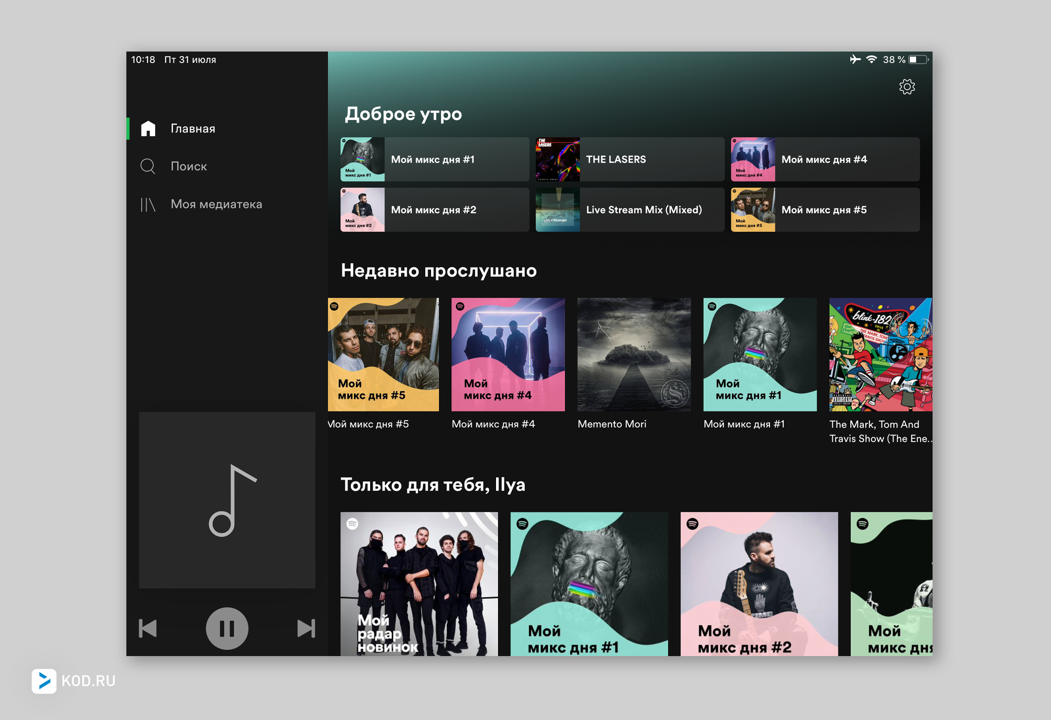The width and height of the screenshot is (1051, 720).
Task: Click THE LASERS tile album artwork
Action: coord(557,159)
